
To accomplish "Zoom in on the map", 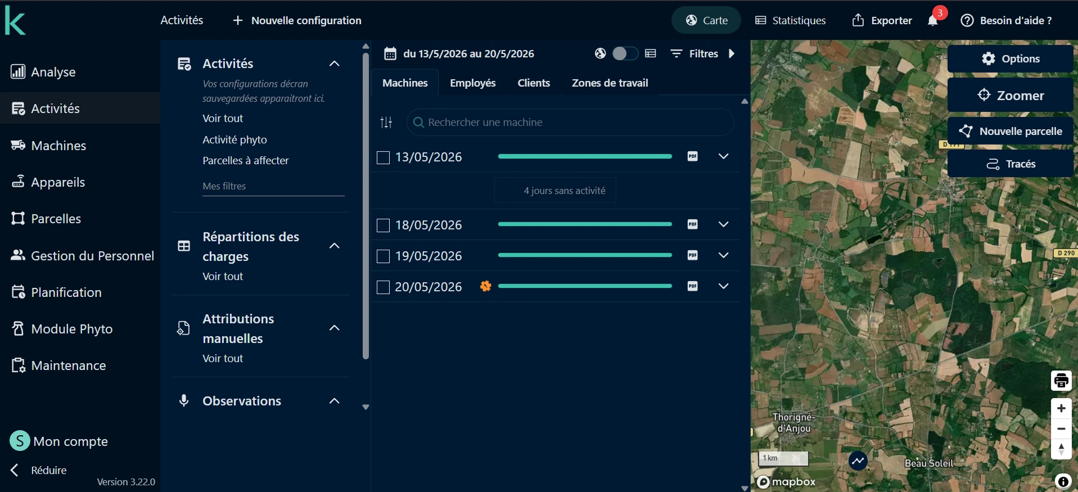I will [x=1061, y=408].
